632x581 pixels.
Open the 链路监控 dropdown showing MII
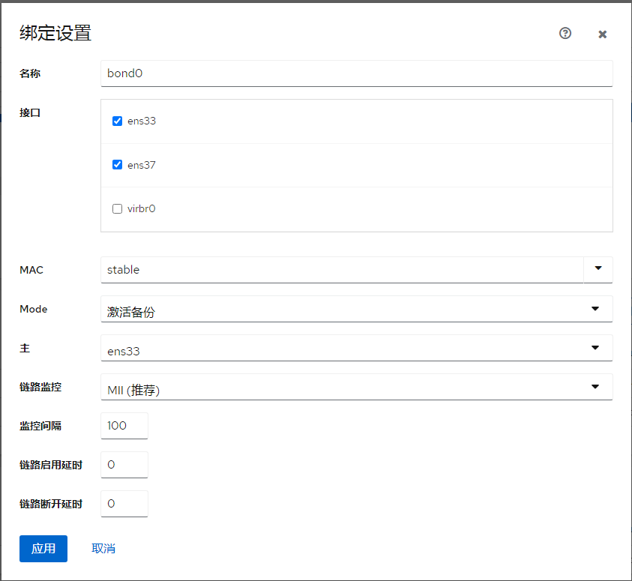point(356,387)
